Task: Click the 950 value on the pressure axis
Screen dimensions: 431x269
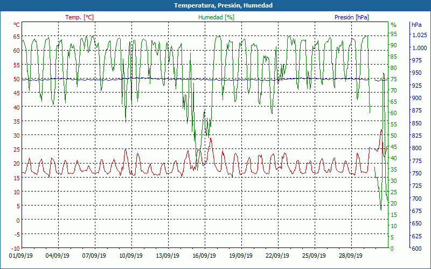Action: (x=417, y=73)
